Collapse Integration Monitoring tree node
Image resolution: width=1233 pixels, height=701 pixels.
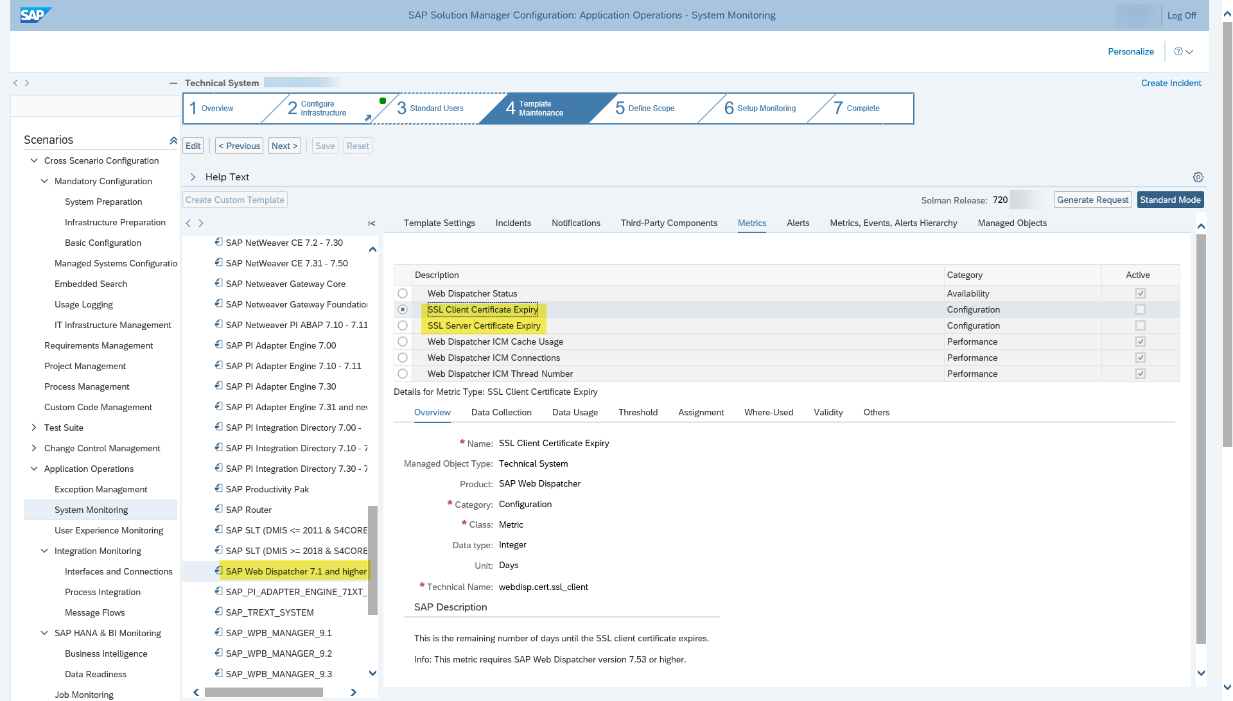click(x=44, y=551)
